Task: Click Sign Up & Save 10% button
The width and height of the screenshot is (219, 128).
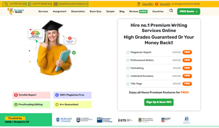Action: (x=159, y=102)
